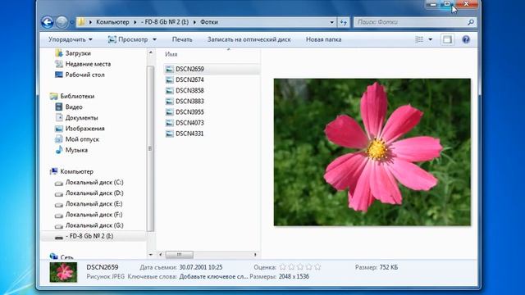525x295 pixels.
Task: Open Локальный диск (E:)
Action: pos(94,204)
